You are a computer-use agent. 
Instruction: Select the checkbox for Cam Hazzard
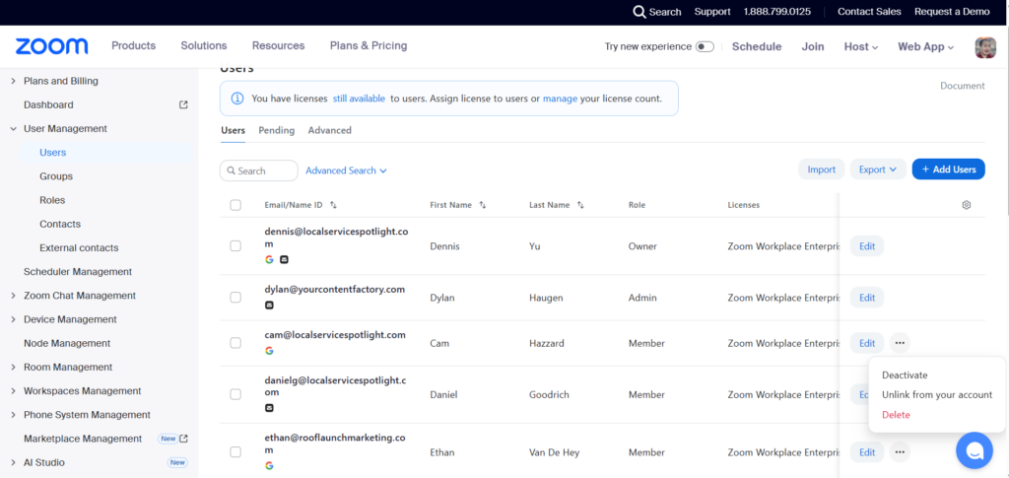(x=235, y=343)
